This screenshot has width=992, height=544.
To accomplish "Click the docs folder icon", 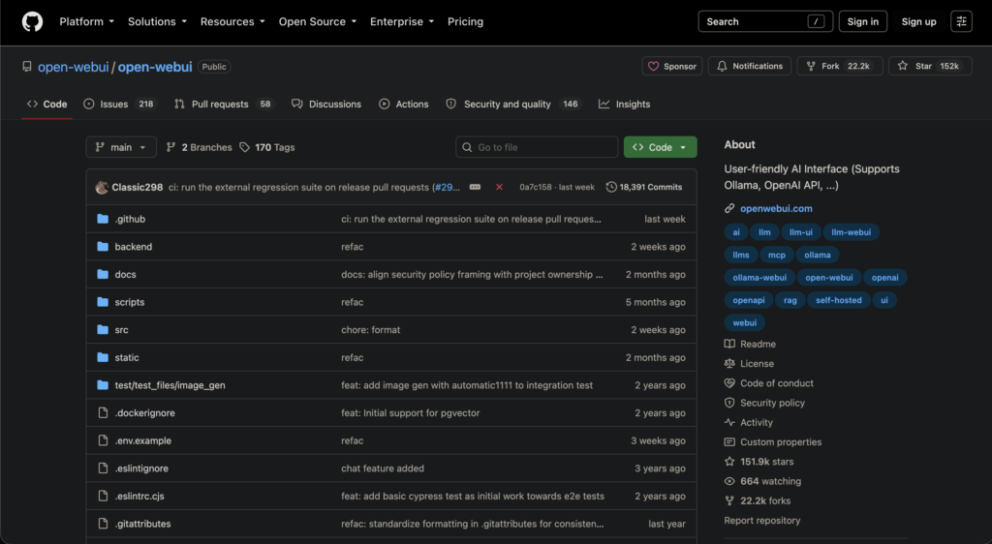I will 103,274.
